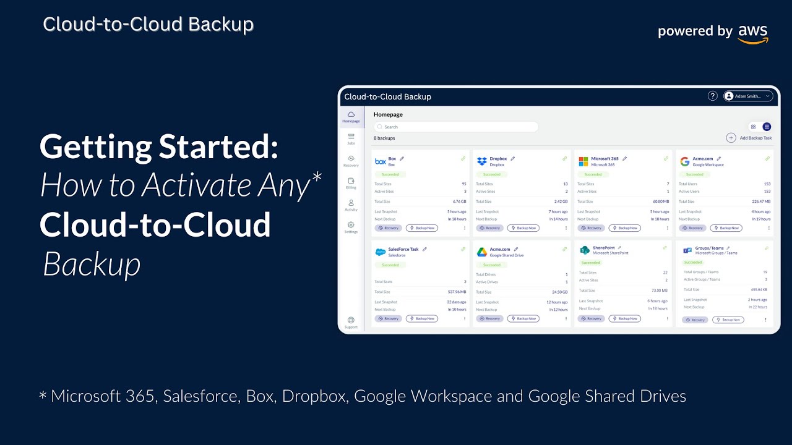Click Recovery on the Microsoft 365 card
Screen dimensions: 792x445
click(x=591, y=228)
